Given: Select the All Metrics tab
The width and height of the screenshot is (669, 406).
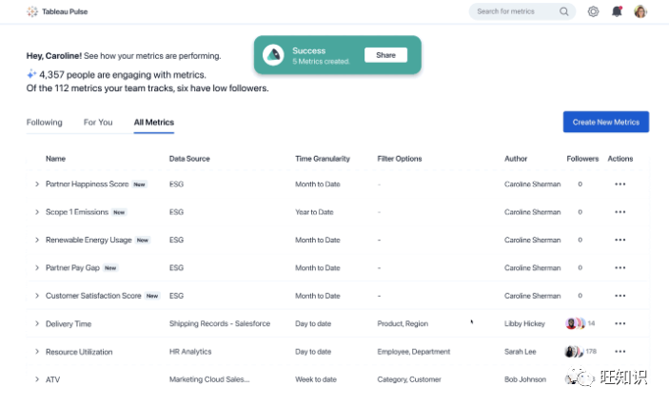Looking at the screenshot, I should tap(154, 123).
